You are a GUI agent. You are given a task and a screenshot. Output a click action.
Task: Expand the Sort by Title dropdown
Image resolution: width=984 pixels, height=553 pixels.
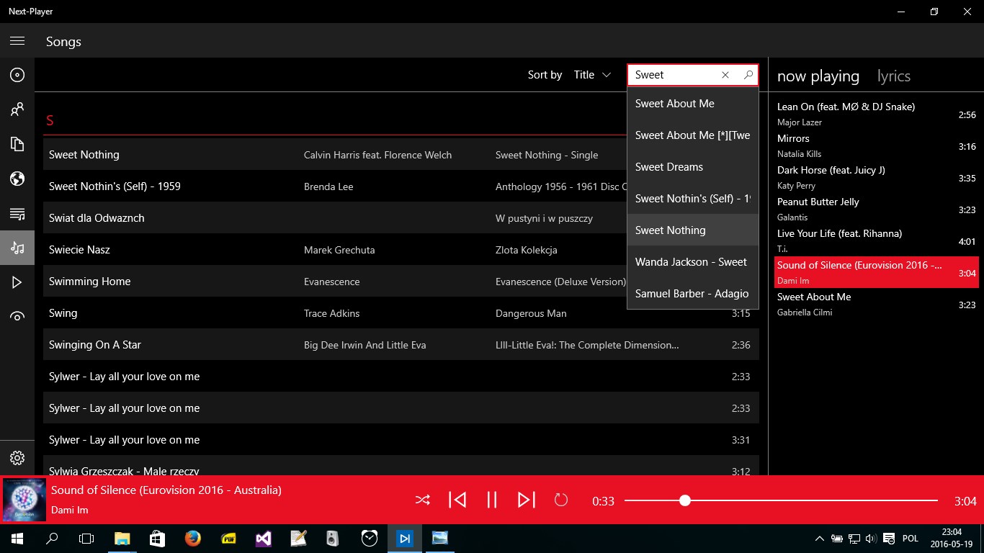592,75
